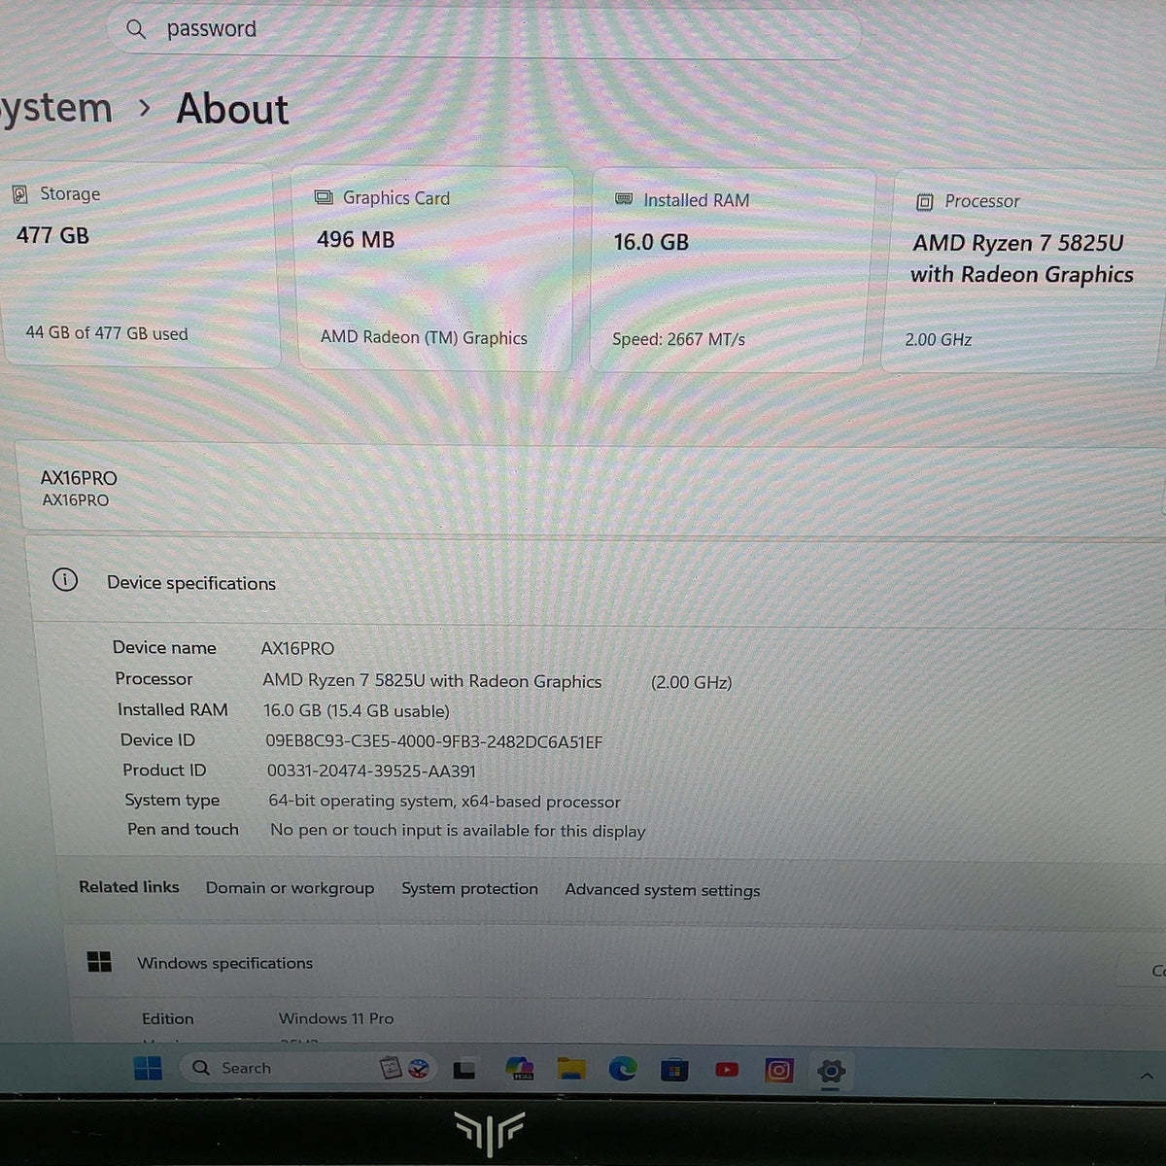Viewport: 1166px width, 1166px height.
Task: Select the "64-bit operating system, x64-based processor" text
Action: pos(444,802)
